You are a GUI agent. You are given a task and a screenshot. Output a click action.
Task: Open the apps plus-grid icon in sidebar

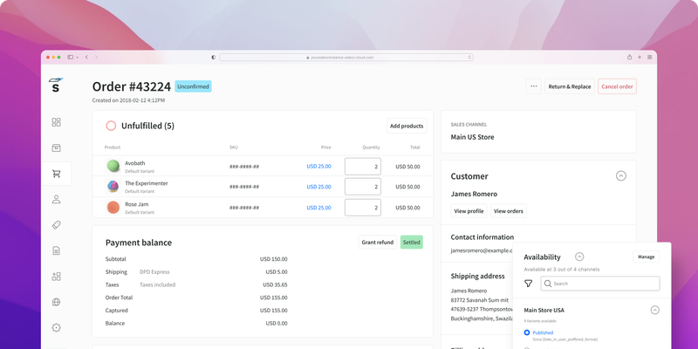(x=56, y=277)
